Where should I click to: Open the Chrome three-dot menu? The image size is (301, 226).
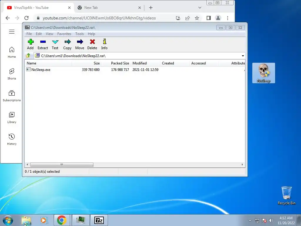tap(228, 18)
